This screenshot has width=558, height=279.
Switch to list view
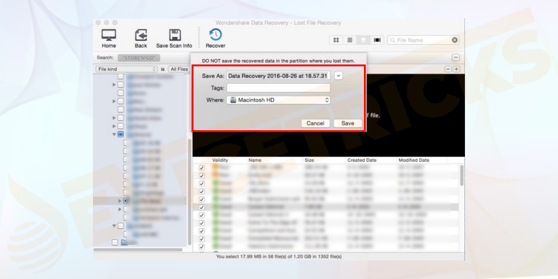click(350, 40)
